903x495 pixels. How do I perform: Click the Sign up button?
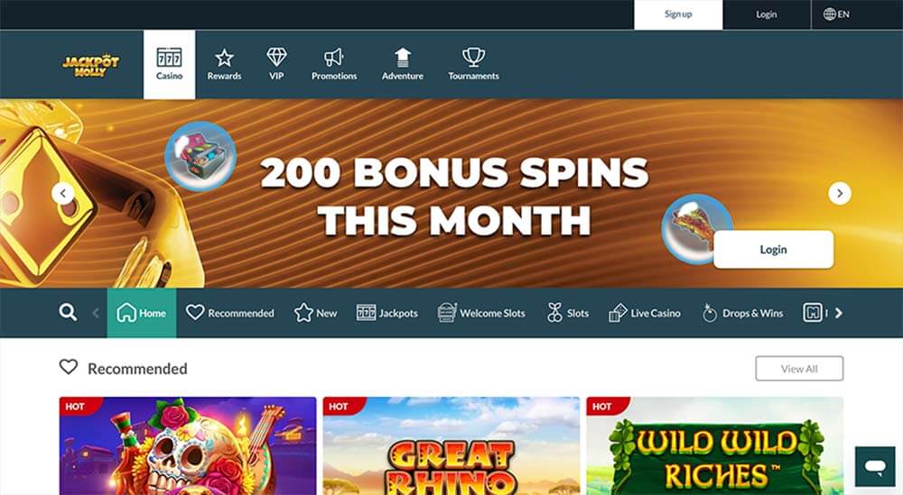pos(678,14)
